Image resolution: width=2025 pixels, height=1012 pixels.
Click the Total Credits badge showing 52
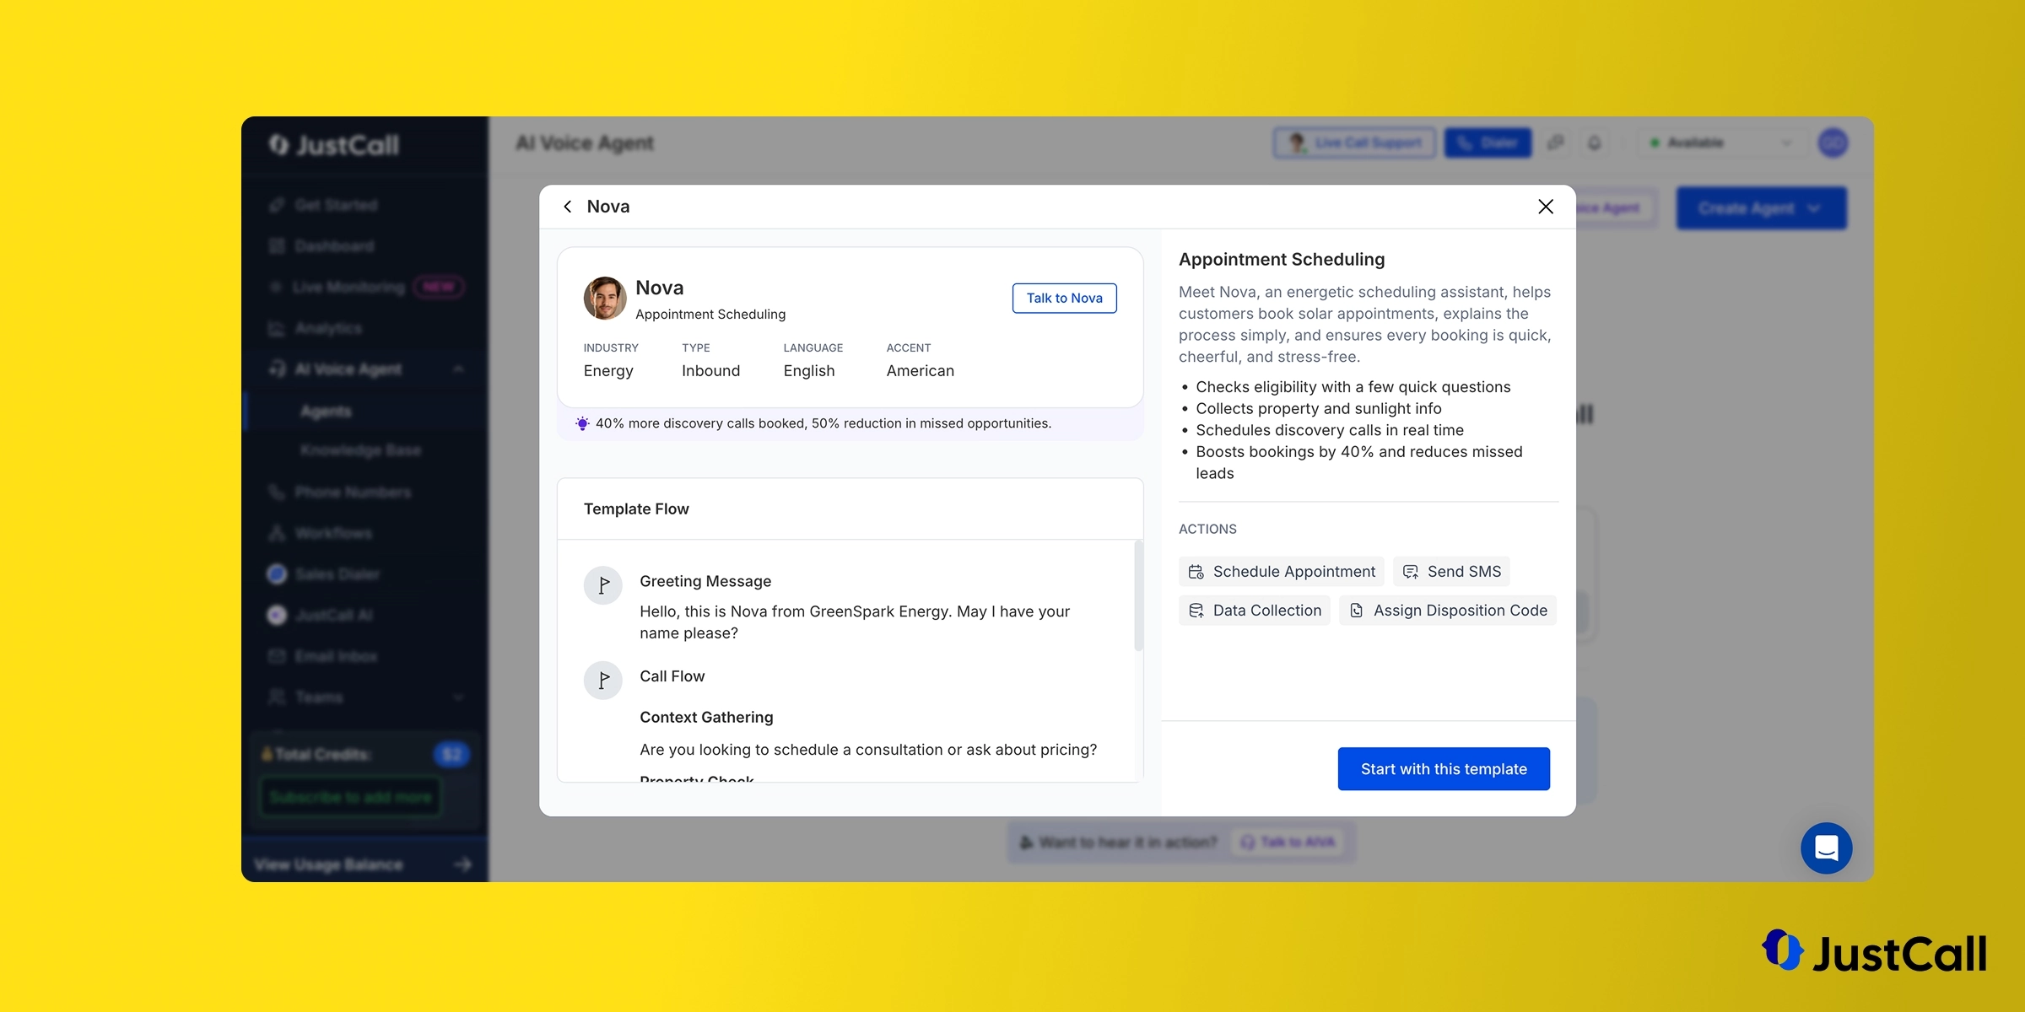[451, 754]
